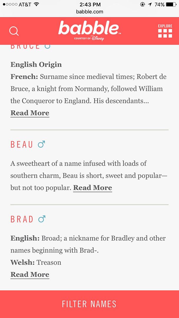Tap the Courtesy of Disney text
Image resolution: width=179 pixels, height=318 pixels.
click(x=89, y=38)
